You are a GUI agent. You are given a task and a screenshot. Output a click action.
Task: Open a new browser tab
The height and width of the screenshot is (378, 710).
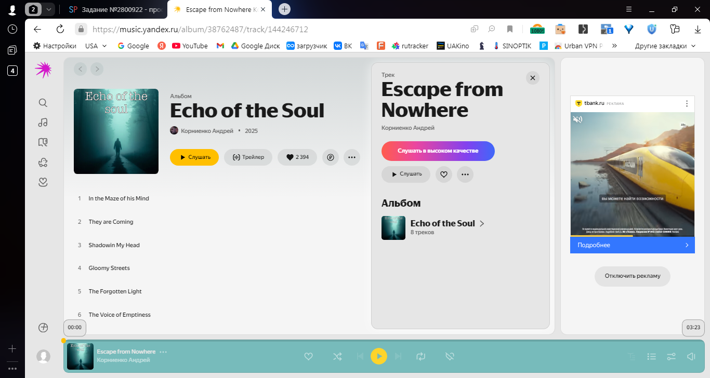point(284,9)
